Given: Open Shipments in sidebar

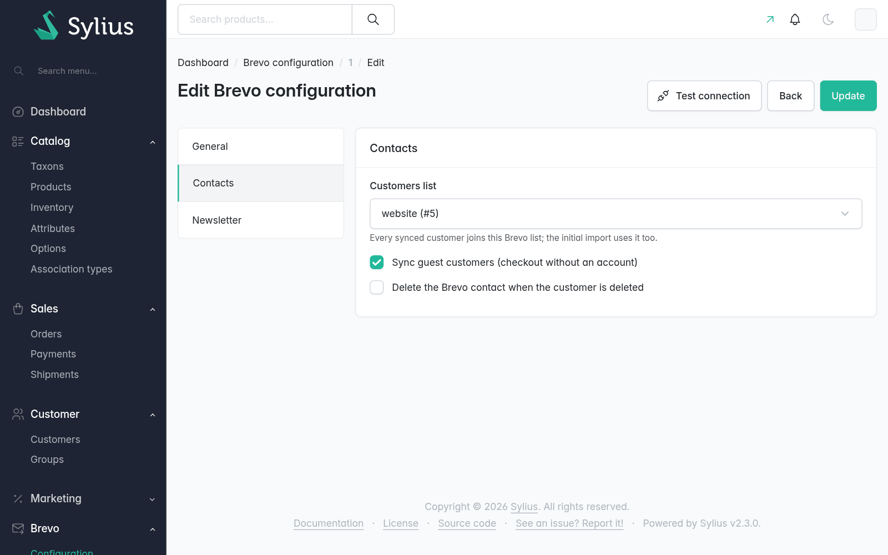Looking at the screenshot, I should pyautogui.click(x=54, y=375).
